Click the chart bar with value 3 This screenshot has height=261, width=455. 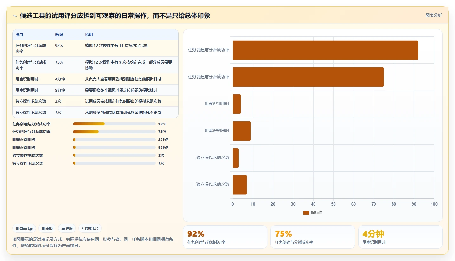click(236, 158)
